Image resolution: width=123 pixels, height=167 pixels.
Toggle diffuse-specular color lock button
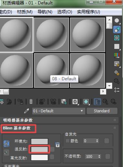6,153
